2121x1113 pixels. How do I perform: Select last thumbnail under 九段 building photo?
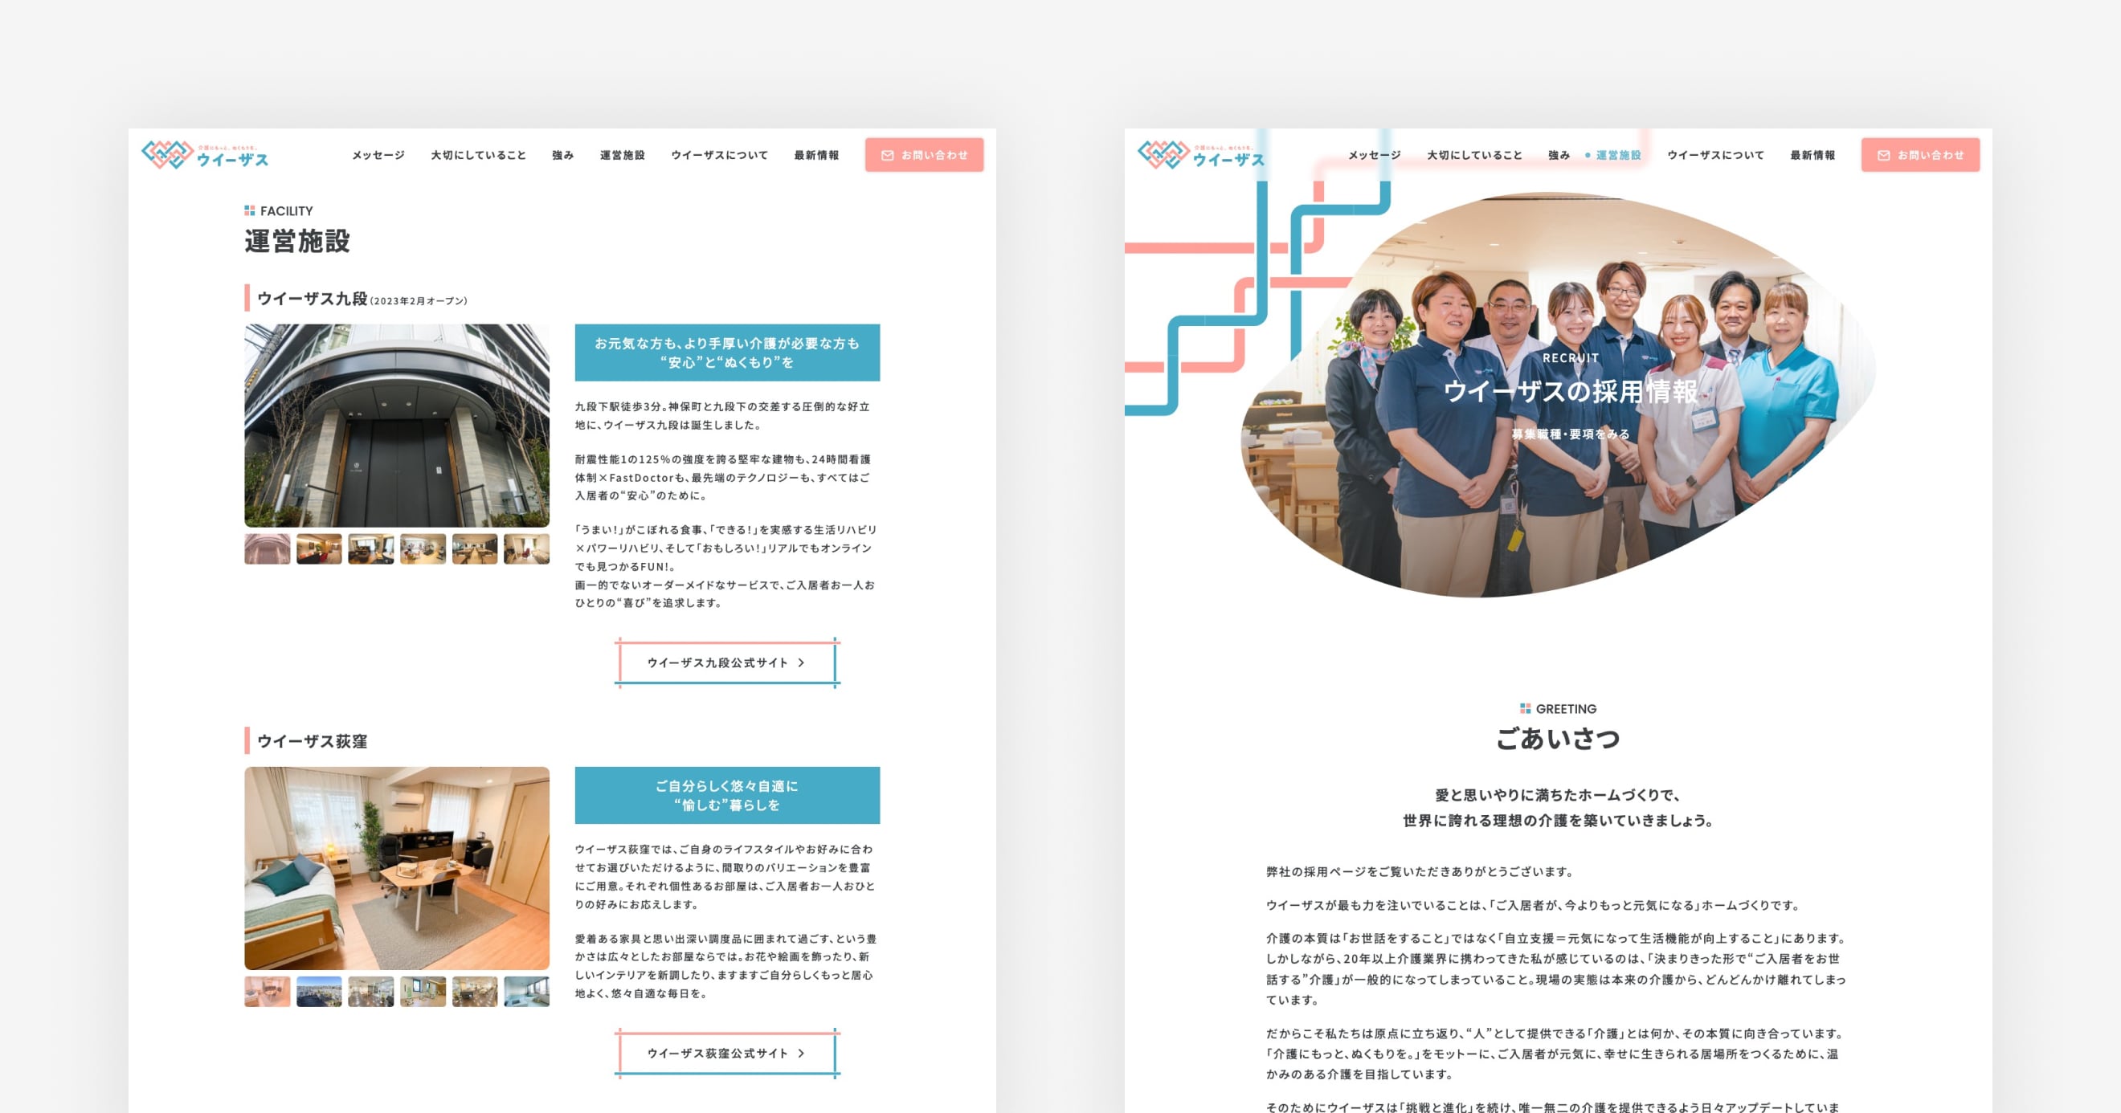pos(526,549)
